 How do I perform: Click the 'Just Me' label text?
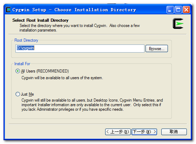27,94
